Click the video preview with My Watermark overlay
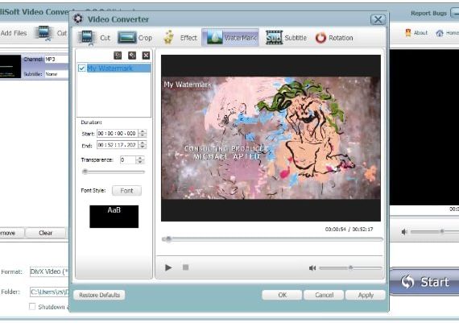Image resolution: width=459 pixels, height=323 pixels. (x=271, y=138)
